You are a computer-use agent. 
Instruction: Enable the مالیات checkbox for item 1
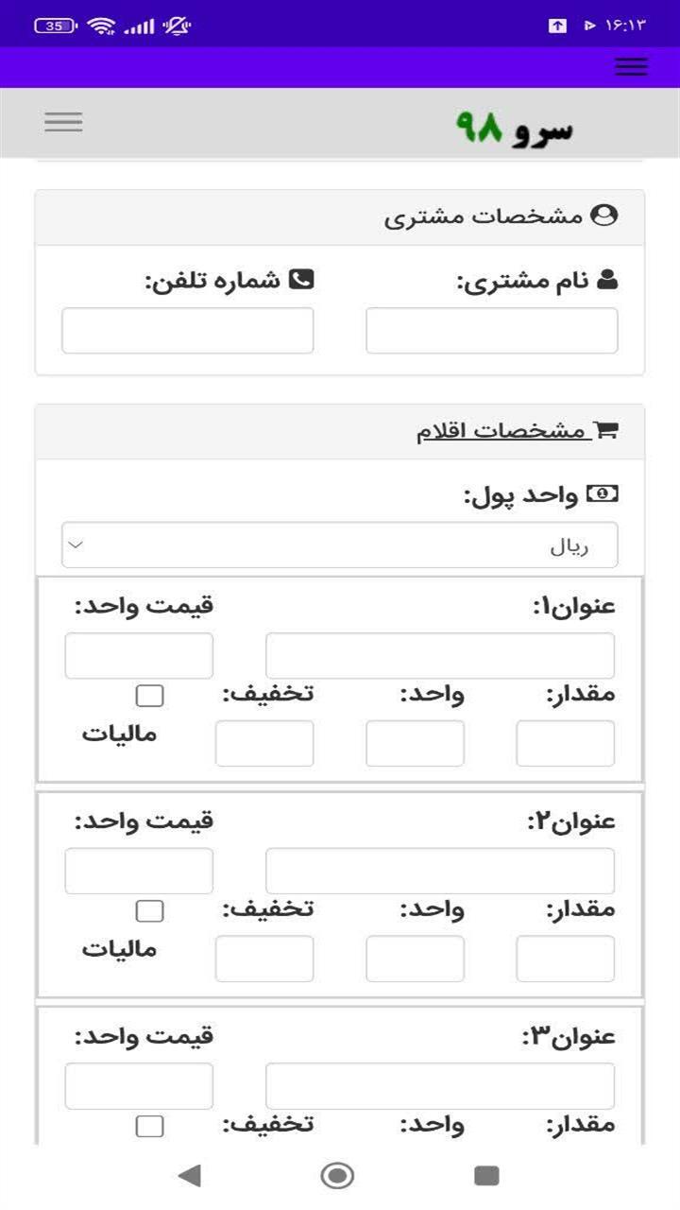coord(149,696)
